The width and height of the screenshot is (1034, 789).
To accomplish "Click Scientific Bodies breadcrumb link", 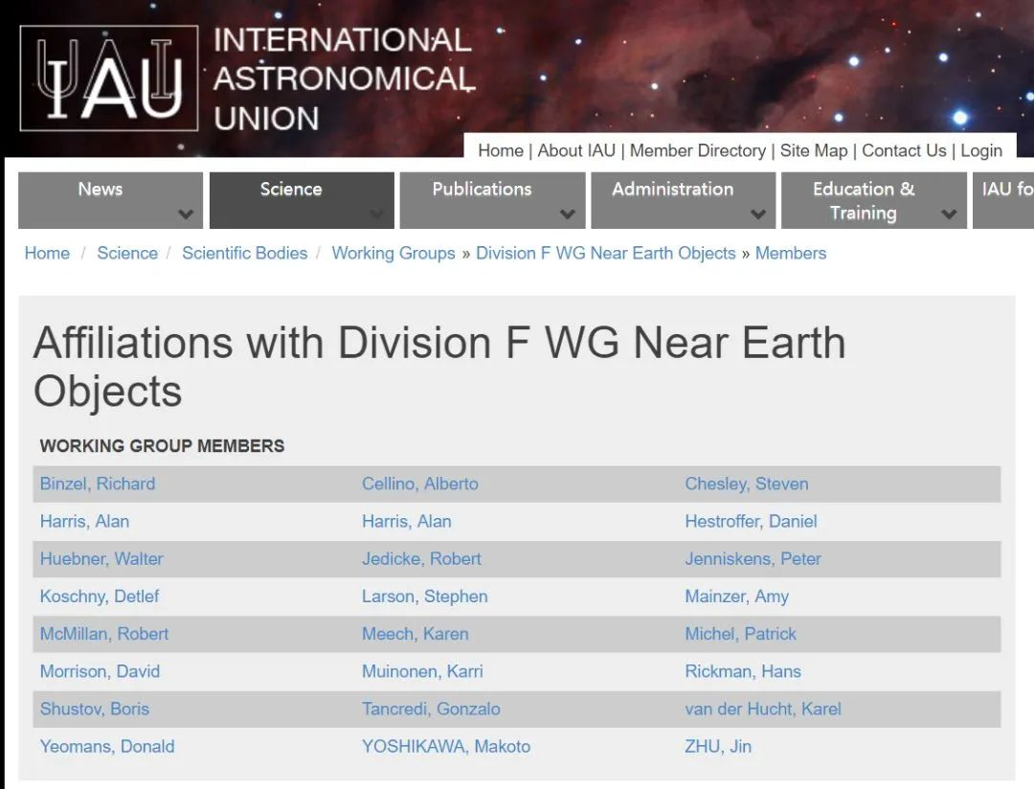I will [245, 254].
